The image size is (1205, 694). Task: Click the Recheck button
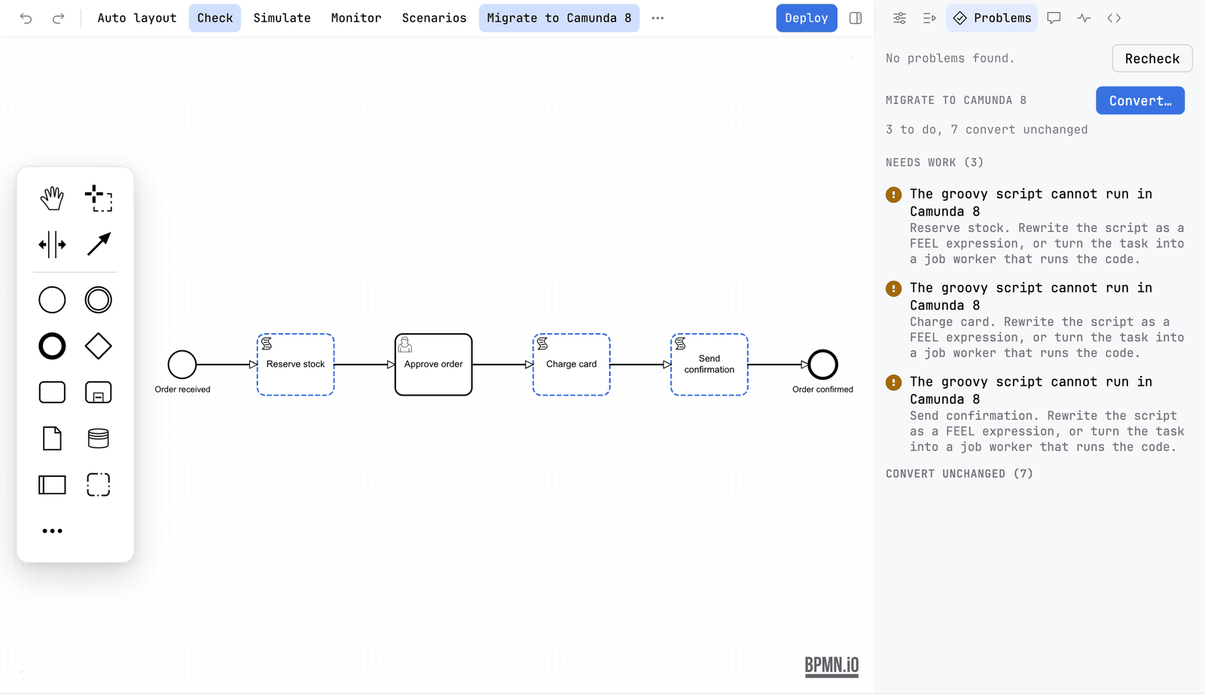click(1152, 59)
